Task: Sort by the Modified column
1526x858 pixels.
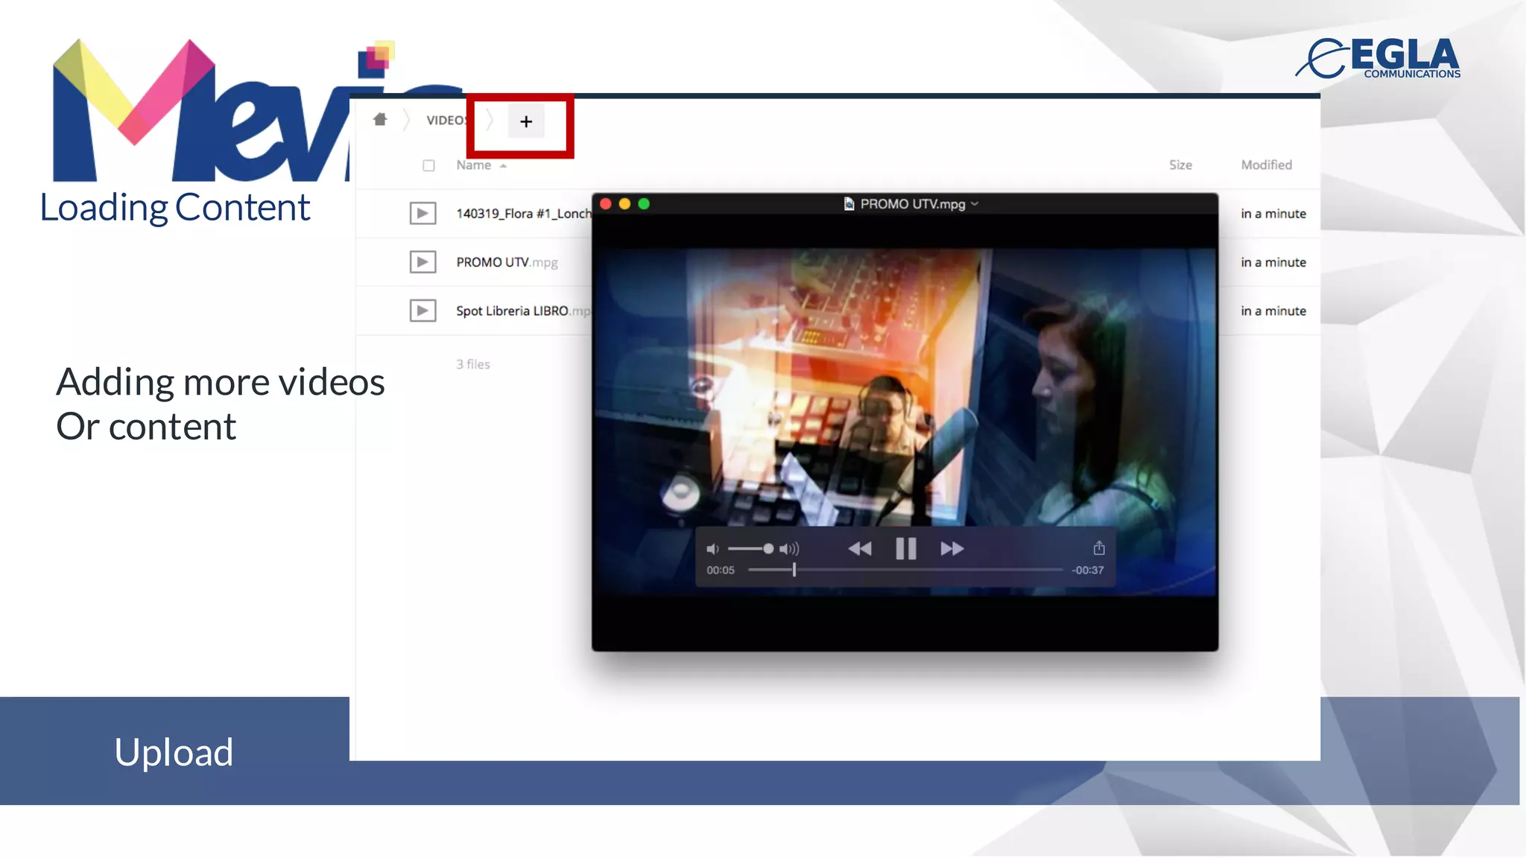Action: (1266, 165)
